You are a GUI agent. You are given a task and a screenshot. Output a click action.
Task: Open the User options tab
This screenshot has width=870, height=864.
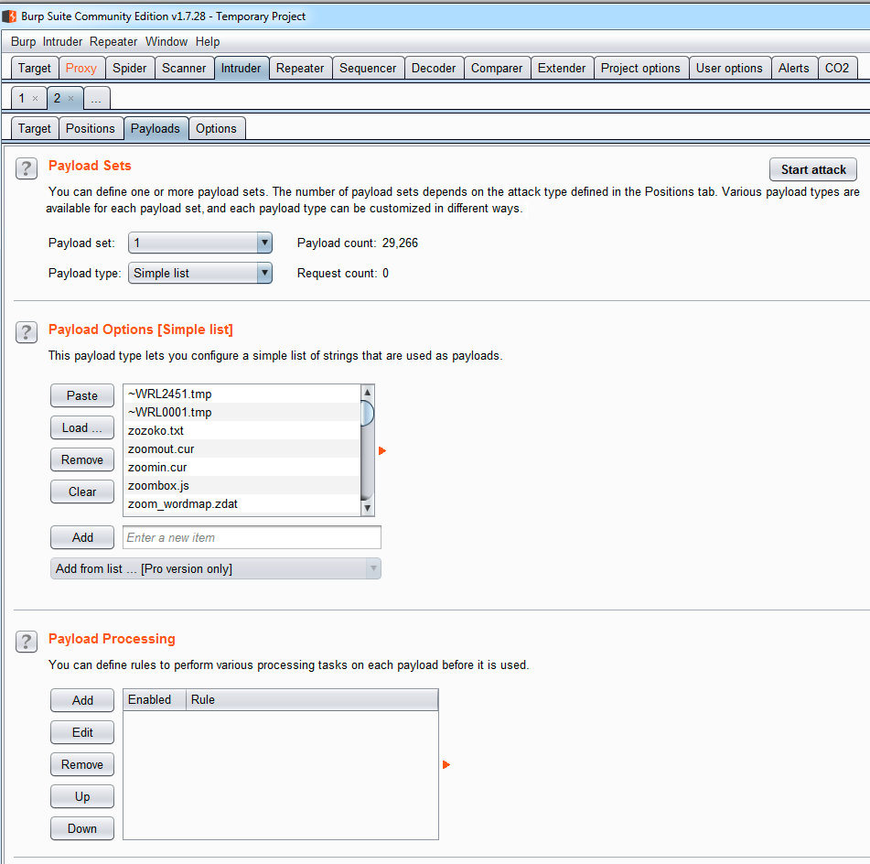point(729,68)
